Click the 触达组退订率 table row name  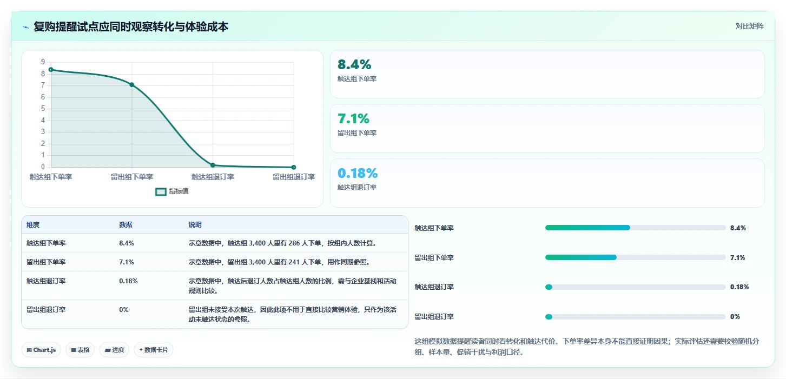[x=46, y=281]
